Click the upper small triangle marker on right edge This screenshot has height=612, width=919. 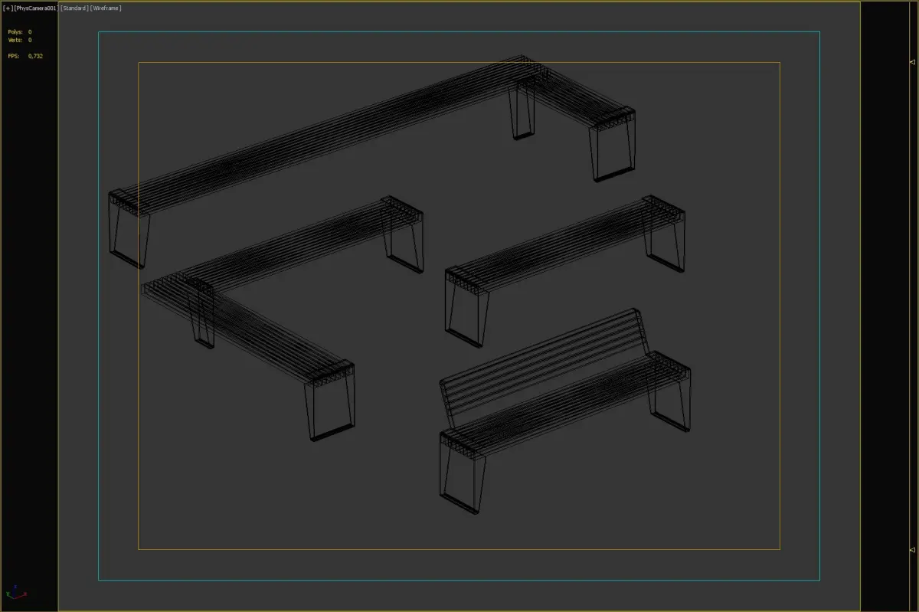coord(911,61)
